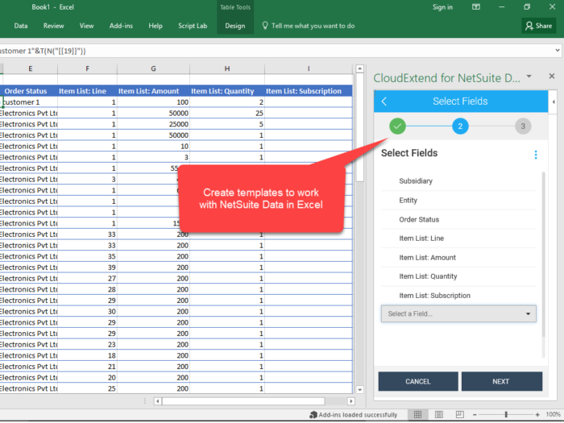The image size is (564, 423).
Task: Open Ribbon Display Options icon
Action: (476, 6)
